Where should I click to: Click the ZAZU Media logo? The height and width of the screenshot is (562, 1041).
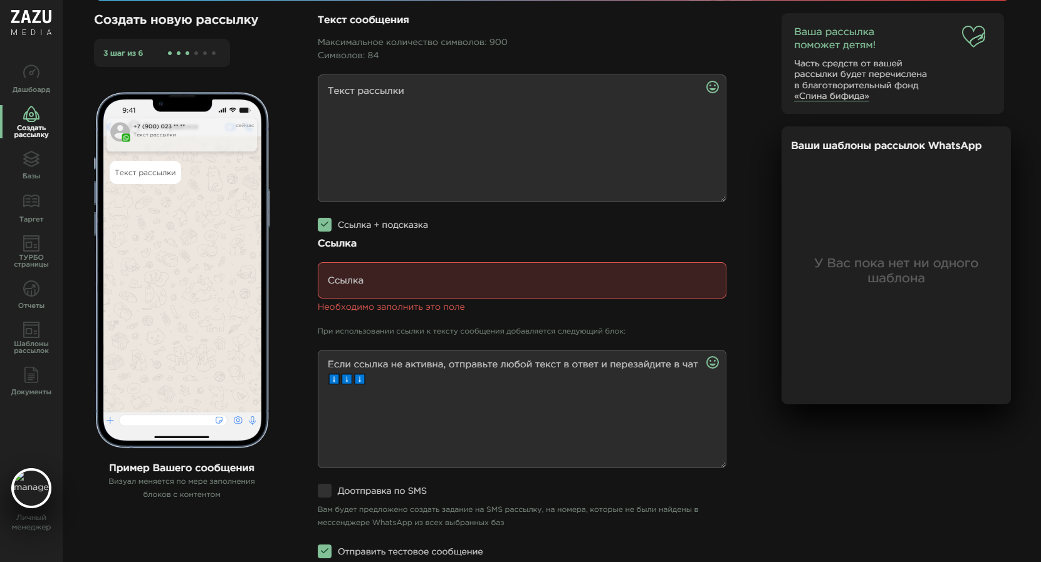(31, 23)
